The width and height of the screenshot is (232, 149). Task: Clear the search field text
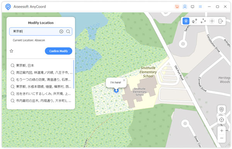[61, 32]
